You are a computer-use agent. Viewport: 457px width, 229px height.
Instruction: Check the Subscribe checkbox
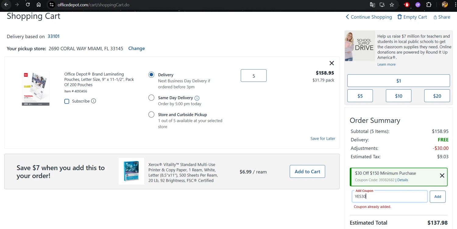(67, 101)
